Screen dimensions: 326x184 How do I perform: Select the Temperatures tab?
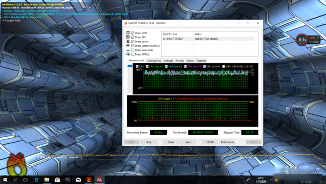136,60
